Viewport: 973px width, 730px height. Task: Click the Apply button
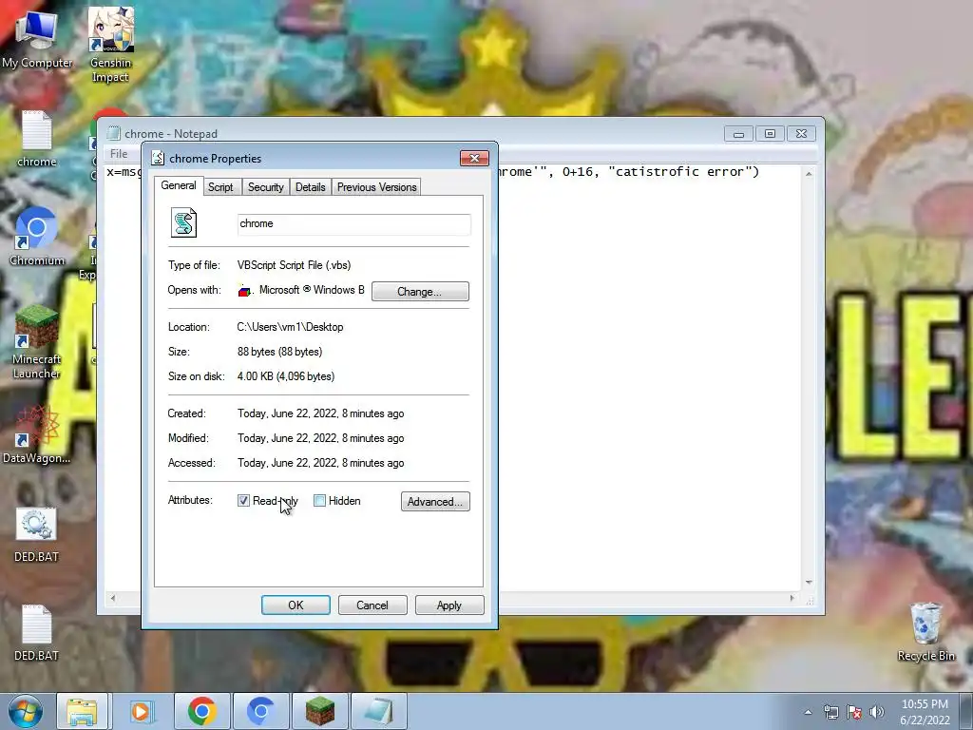click(449, 605)
